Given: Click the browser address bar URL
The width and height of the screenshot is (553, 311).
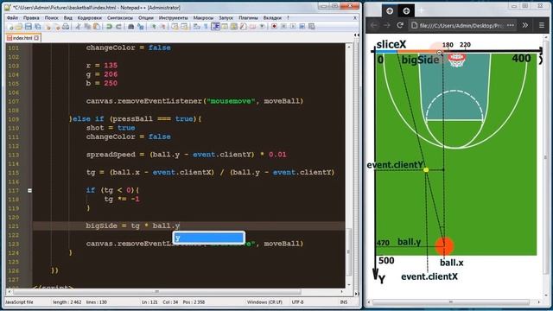Looking at the screenshot, I should tap(461, 25).
